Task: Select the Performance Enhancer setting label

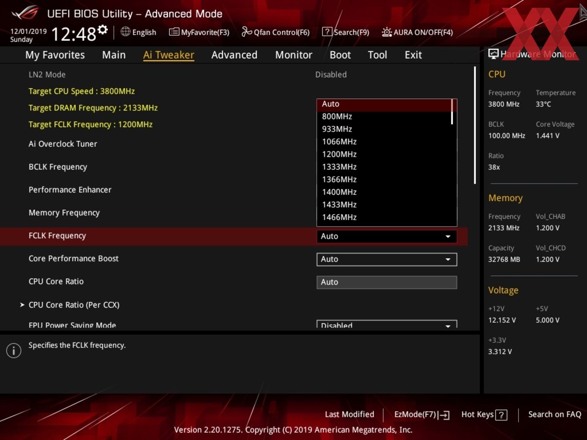Action: tap(70, 190)
